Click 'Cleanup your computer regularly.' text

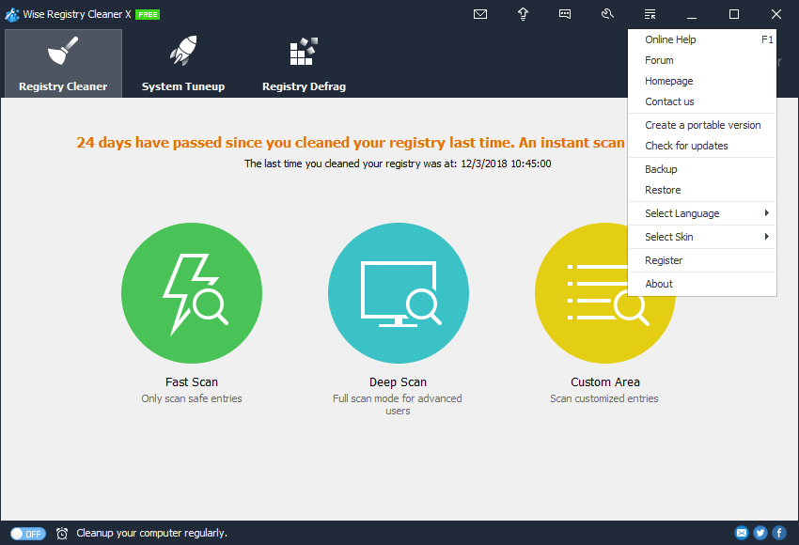[152, 533]
